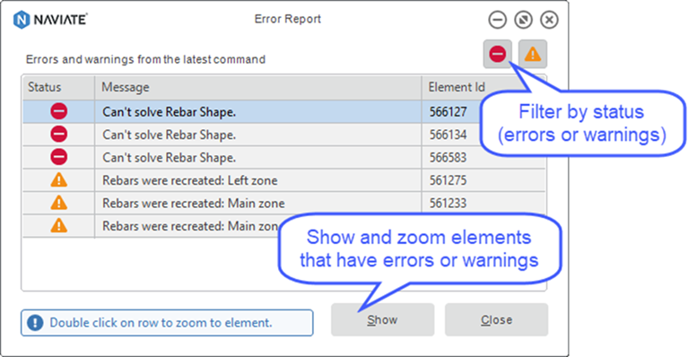Click the Message column header

coord(258,87)
